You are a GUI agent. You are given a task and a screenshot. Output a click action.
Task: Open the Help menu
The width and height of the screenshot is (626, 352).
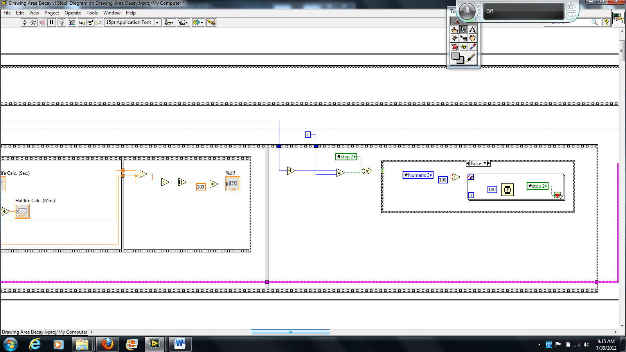[131, 13]
